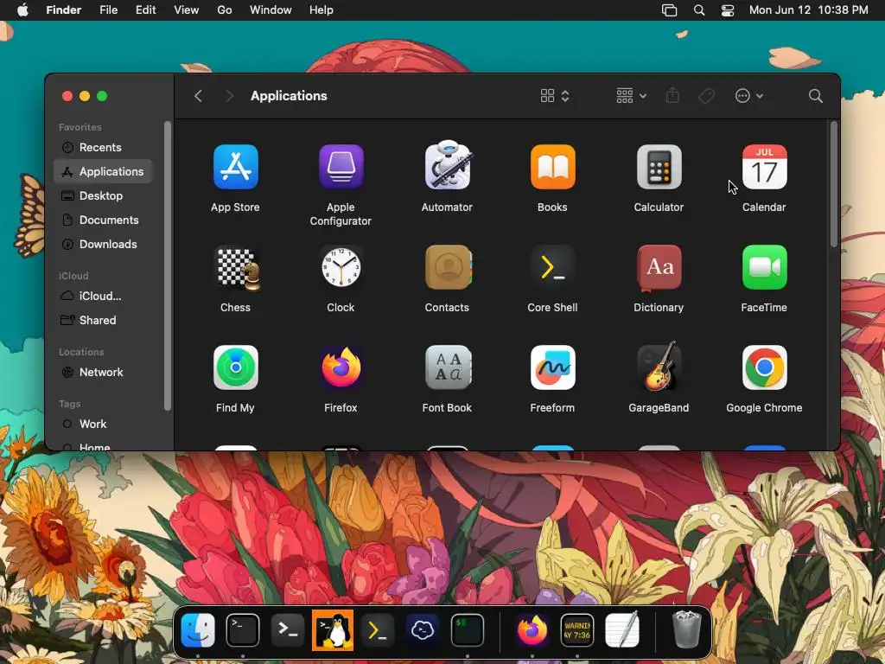Open the Action ellipsis menu dropdown

(749, 96)
